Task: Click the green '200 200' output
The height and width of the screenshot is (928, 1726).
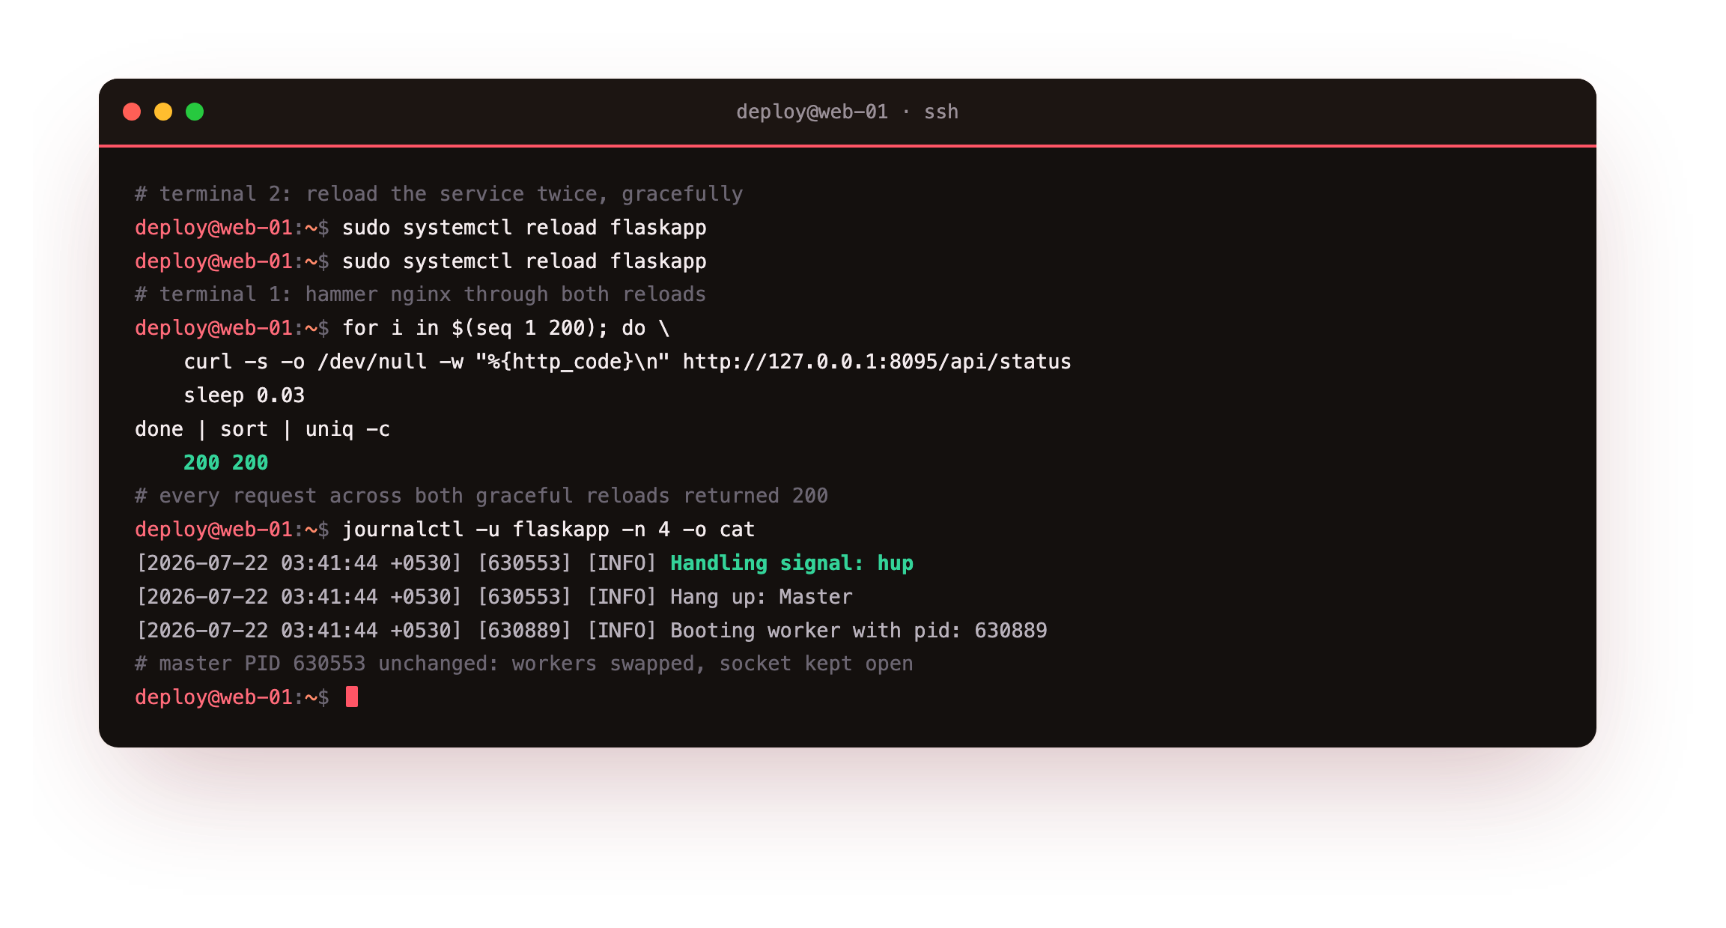Action: [225, 463]
